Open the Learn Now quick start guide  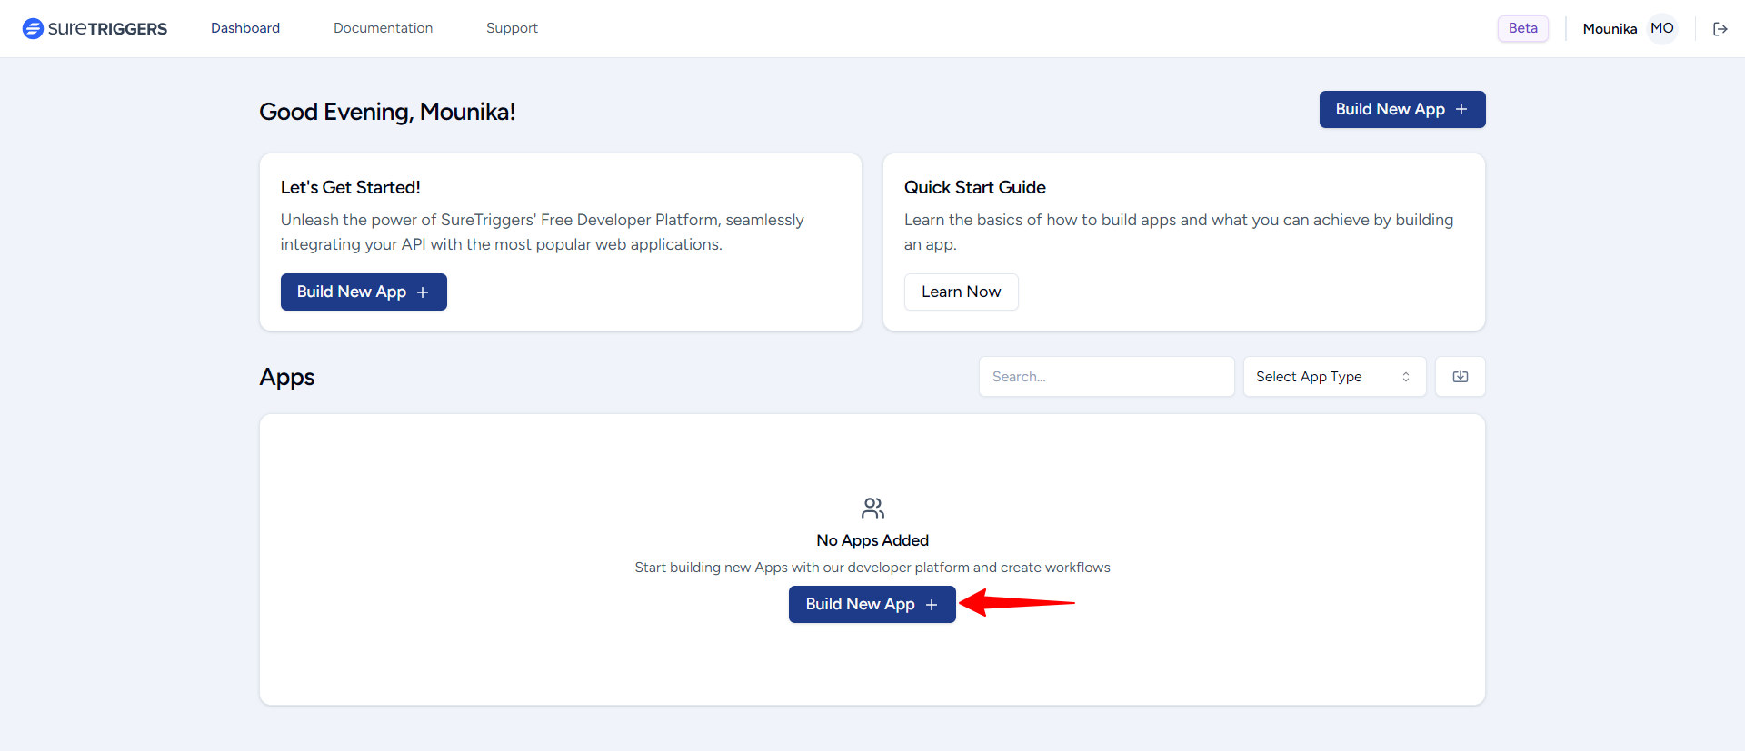(961, 292)
